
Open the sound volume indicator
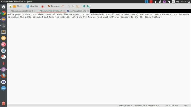pos(178,1)
